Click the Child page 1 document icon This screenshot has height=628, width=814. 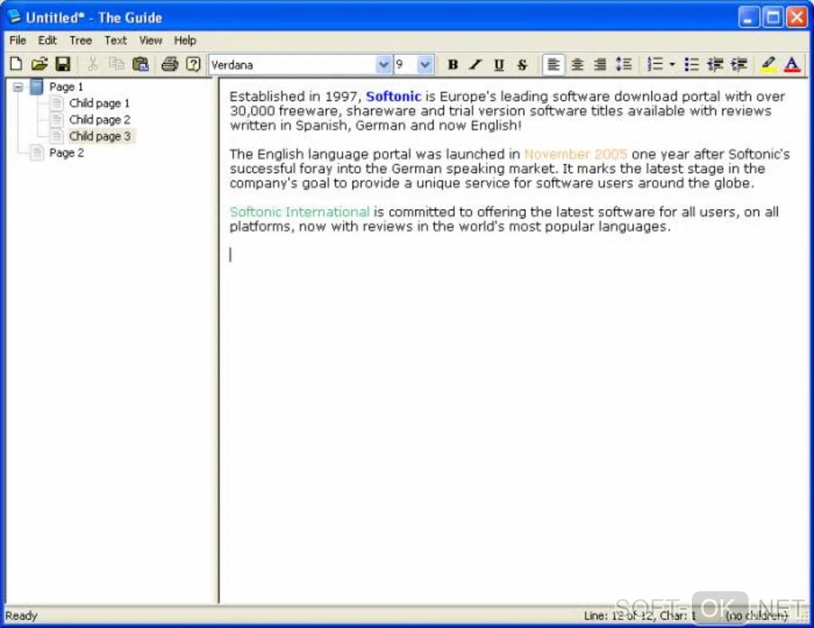[x=57, y=103]
